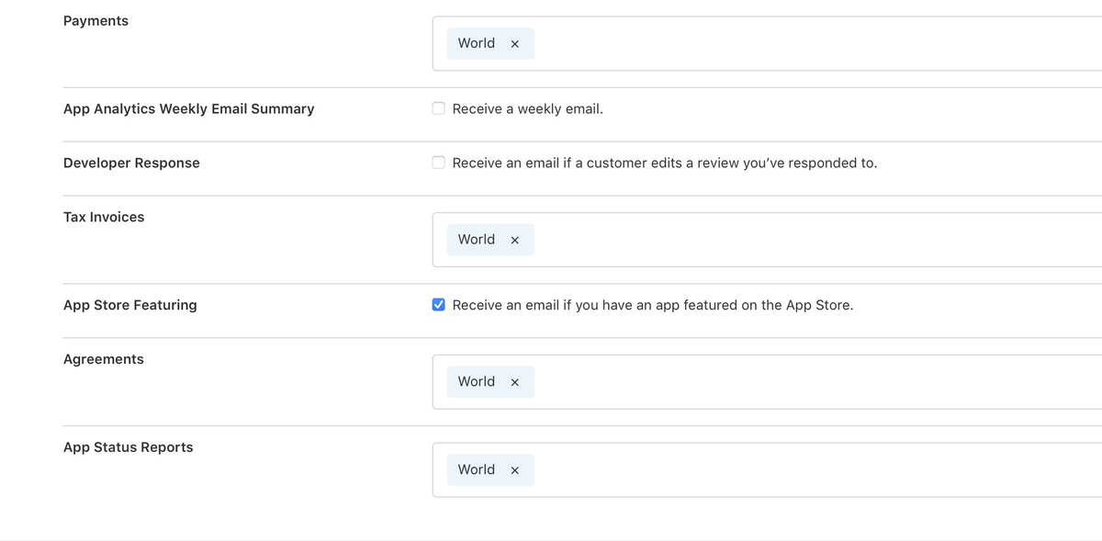1102x541 pixels.
Task: Click the 'Payments' section heading
Action: 96,20
